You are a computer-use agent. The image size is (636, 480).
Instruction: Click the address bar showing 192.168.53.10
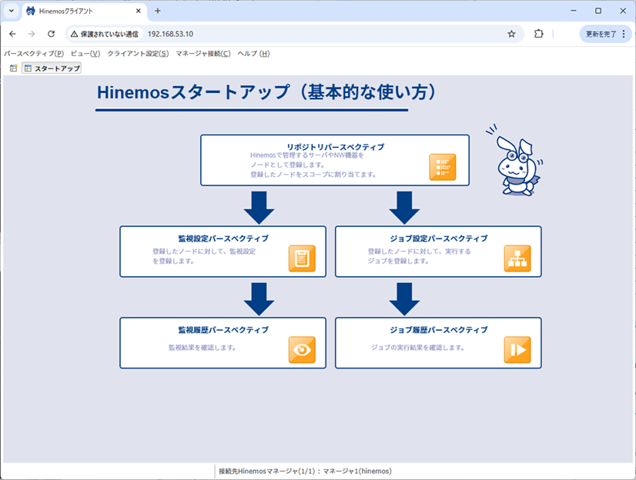click(x=308, y=34)
